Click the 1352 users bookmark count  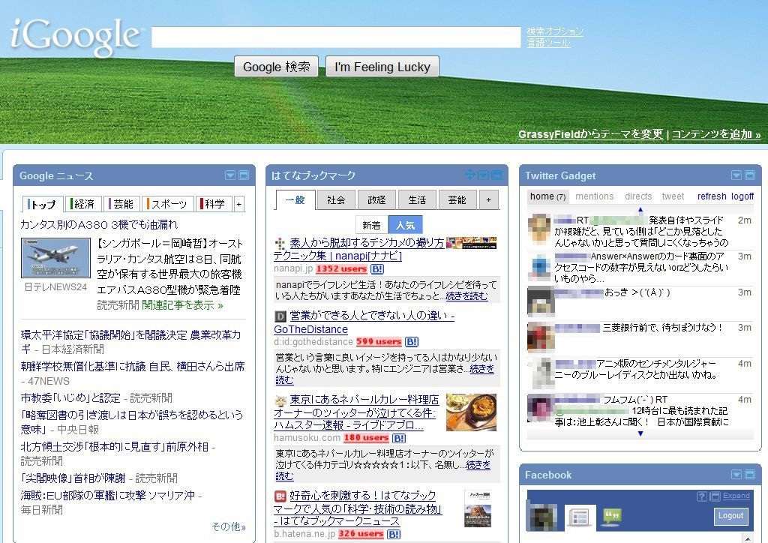click(341, 268)
